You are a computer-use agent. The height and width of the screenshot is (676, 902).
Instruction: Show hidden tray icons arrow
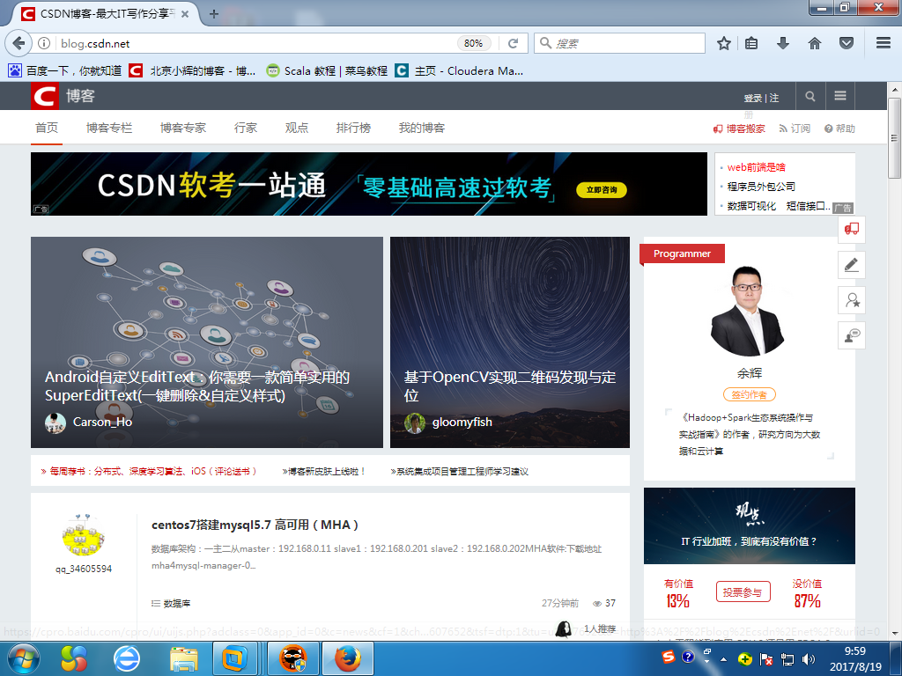coord(724,659)
